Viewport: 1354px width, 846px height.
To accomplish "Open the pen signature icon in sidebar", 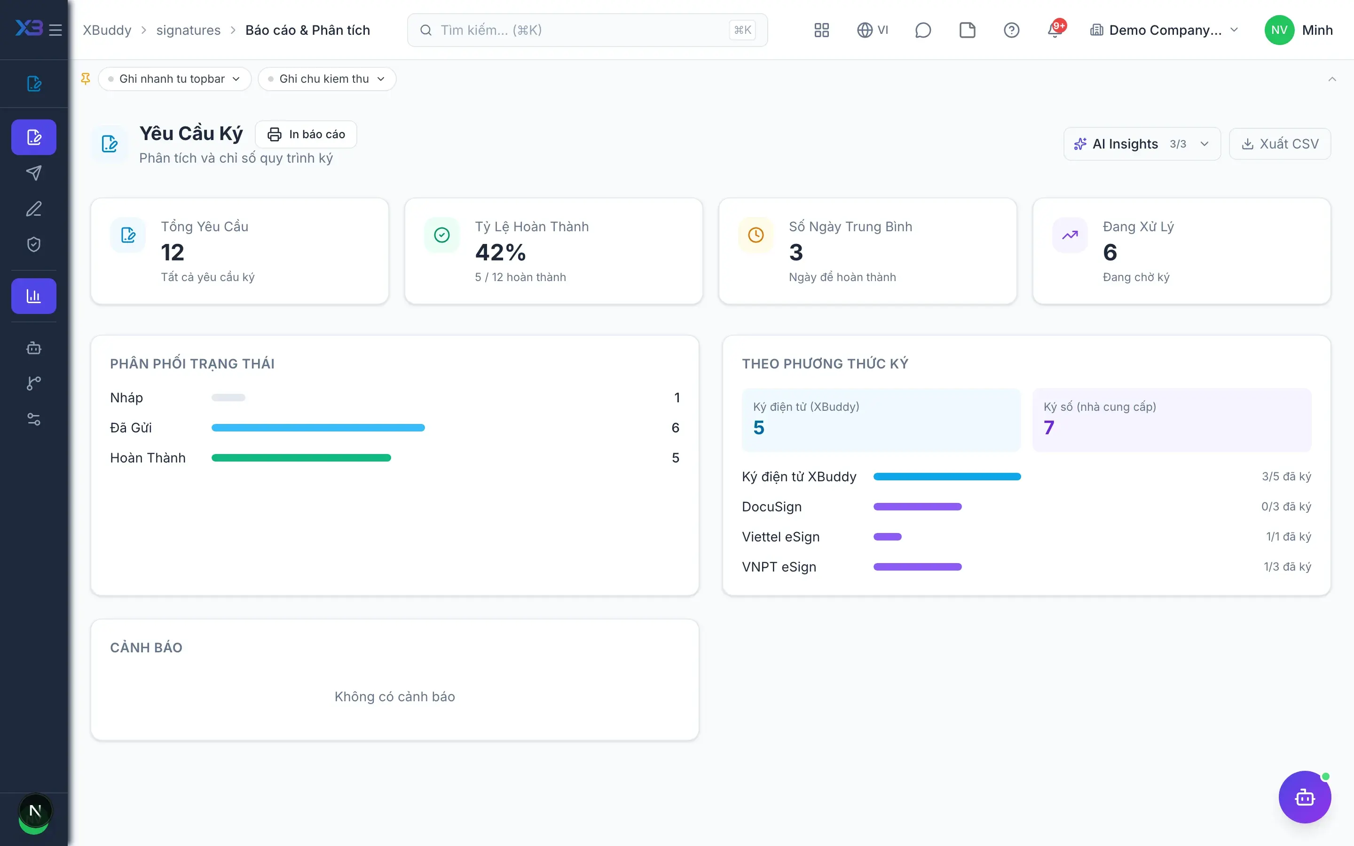I will coord(33,209).
